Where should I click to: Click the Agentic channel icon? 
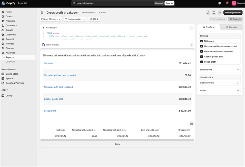[x=3, y=79]
